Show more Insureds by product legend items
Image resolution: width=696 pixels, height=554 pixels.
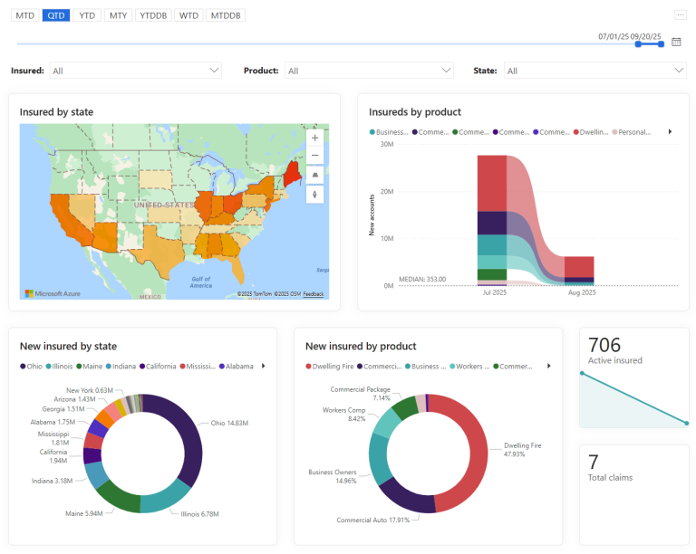(x=670, y=131)
